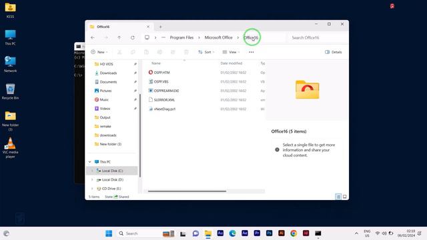
Task: Select the SLERROR.XML file name
Action: click(164, 100)
